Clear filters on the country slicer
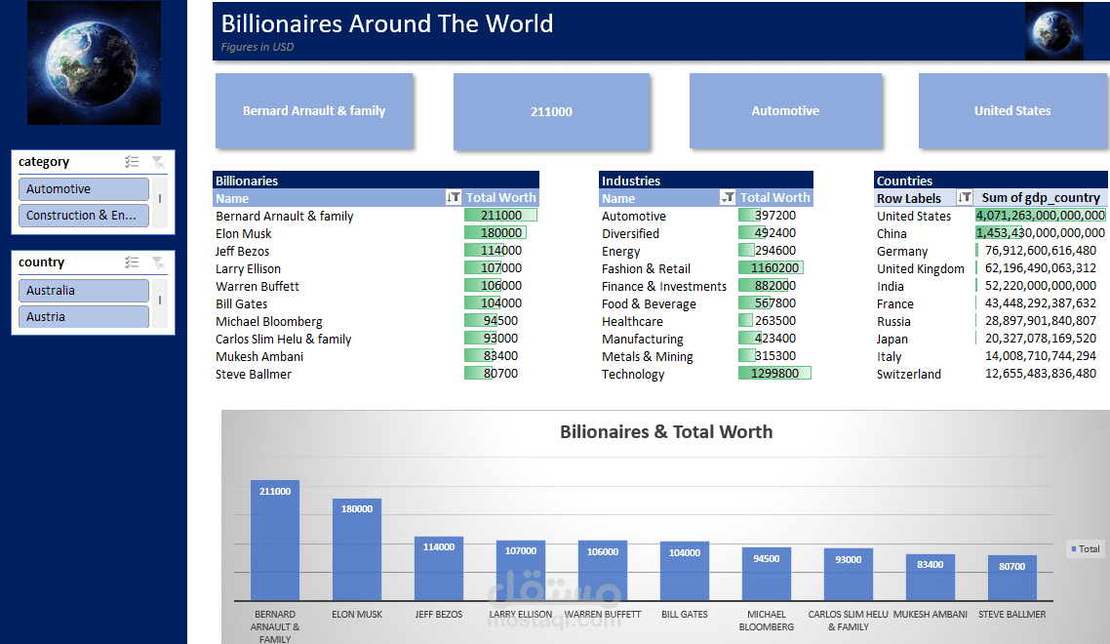Screen dimensions: 1110x644 tap(159, 262)
